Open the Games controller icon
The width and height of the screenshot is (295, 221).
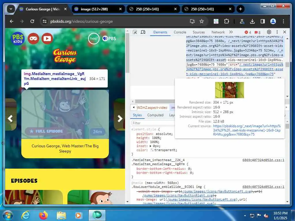(x=33, y=39)
